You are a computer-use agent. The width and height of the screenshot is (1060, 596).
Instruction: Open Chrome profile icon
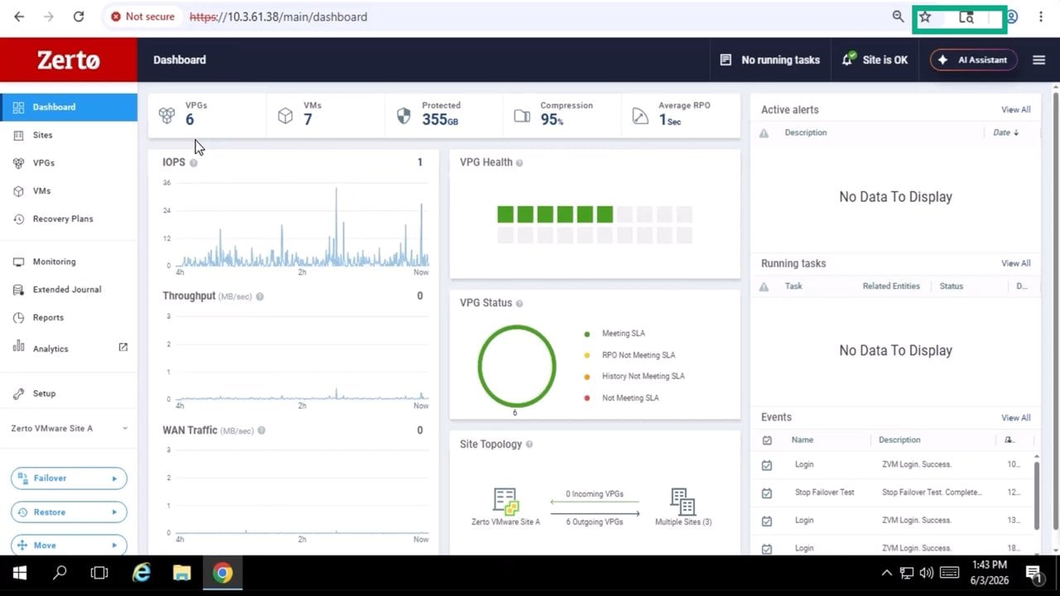[x=1012, y=17]
